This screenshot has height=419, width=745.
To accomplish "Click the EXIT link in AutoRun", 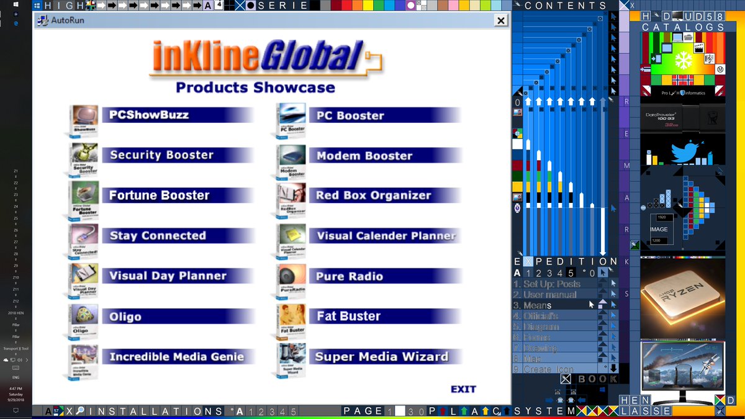I will (463, 389).
